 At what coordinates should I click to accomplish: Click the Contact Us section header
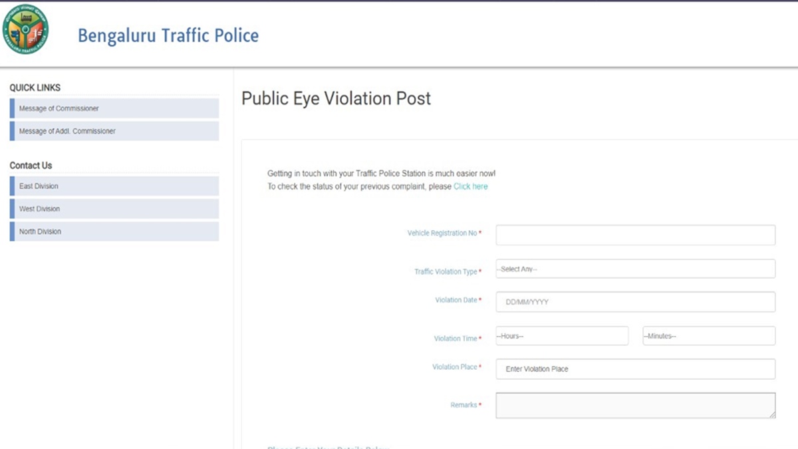(29, 165)
